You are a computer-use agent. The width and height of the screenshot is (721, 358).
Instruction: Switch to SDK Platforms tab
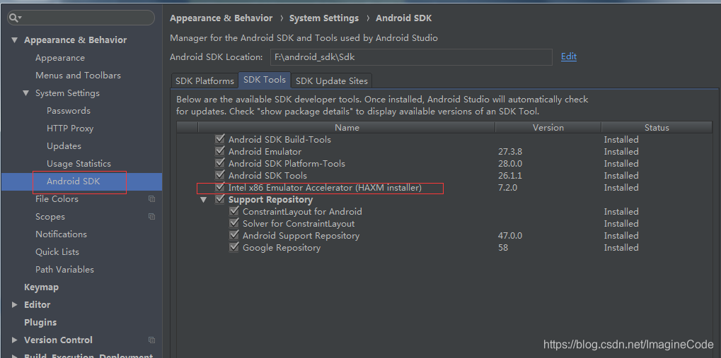(x=204, y=80)
